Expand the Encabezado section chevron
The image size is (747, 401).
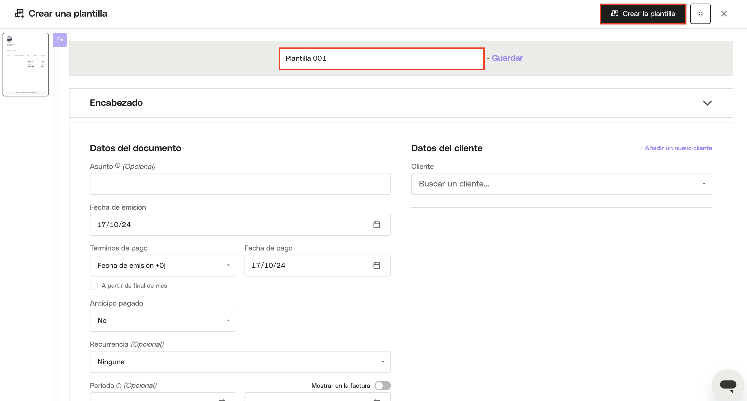point(707,103)
